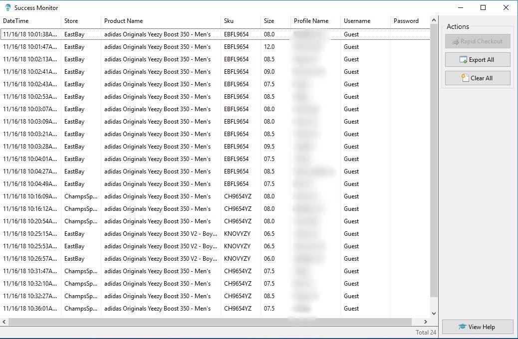Click the Rapid Checkout button

point(478,41)
